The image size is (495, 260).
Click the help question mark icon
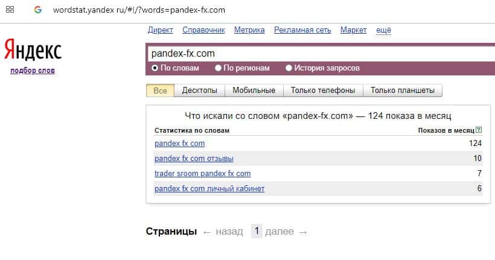pos(479,130)
